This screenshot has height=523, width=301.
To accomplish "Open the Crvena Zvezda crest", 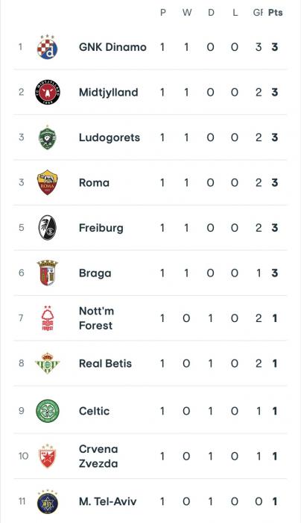I will tap(47, 456).
